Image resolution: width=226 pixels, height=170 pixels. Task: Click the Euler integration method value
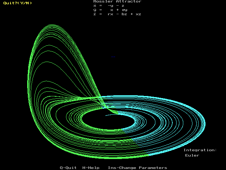coord(192,155)
